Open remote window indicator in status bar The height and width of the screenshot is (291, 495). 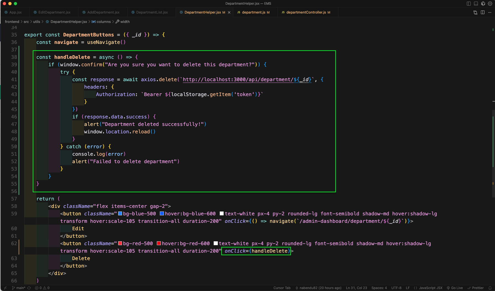coord(5,288)
